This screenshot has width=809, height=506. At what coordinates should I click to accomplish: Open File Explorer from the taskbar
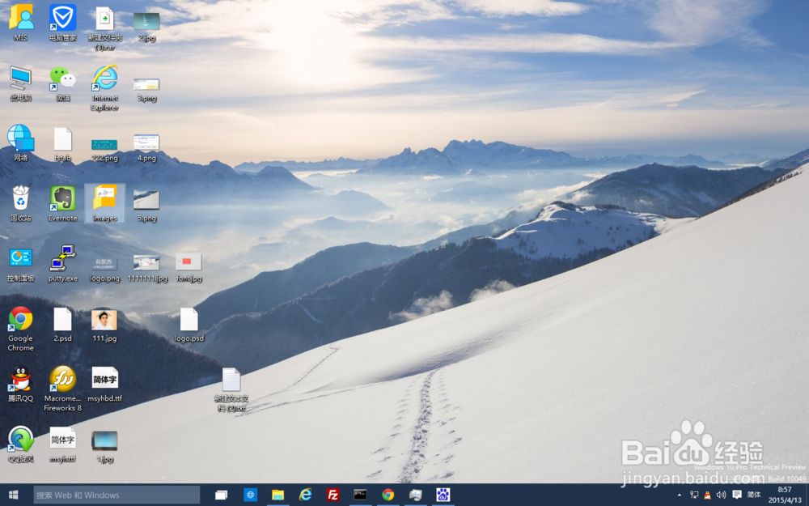[277, 495]
